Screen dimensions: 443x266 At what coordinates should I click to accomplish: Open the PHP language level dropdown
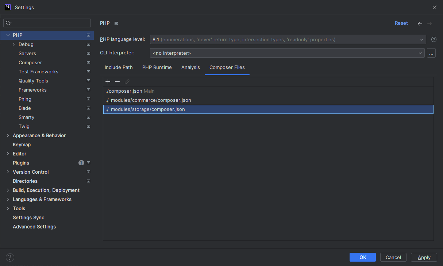[x=288, y=39]
